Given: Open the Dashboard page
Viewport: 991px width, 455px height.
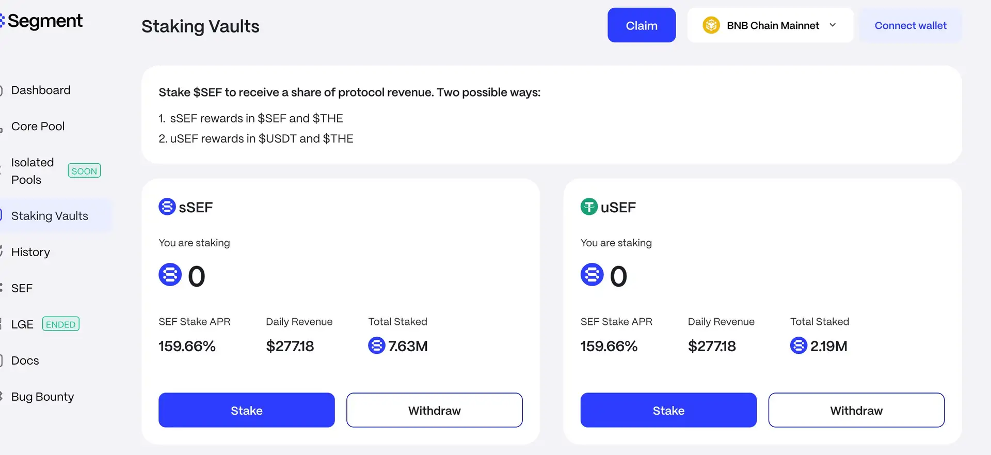Looking at the screenshot, I should pyautogui.click(x=41, y=90).
